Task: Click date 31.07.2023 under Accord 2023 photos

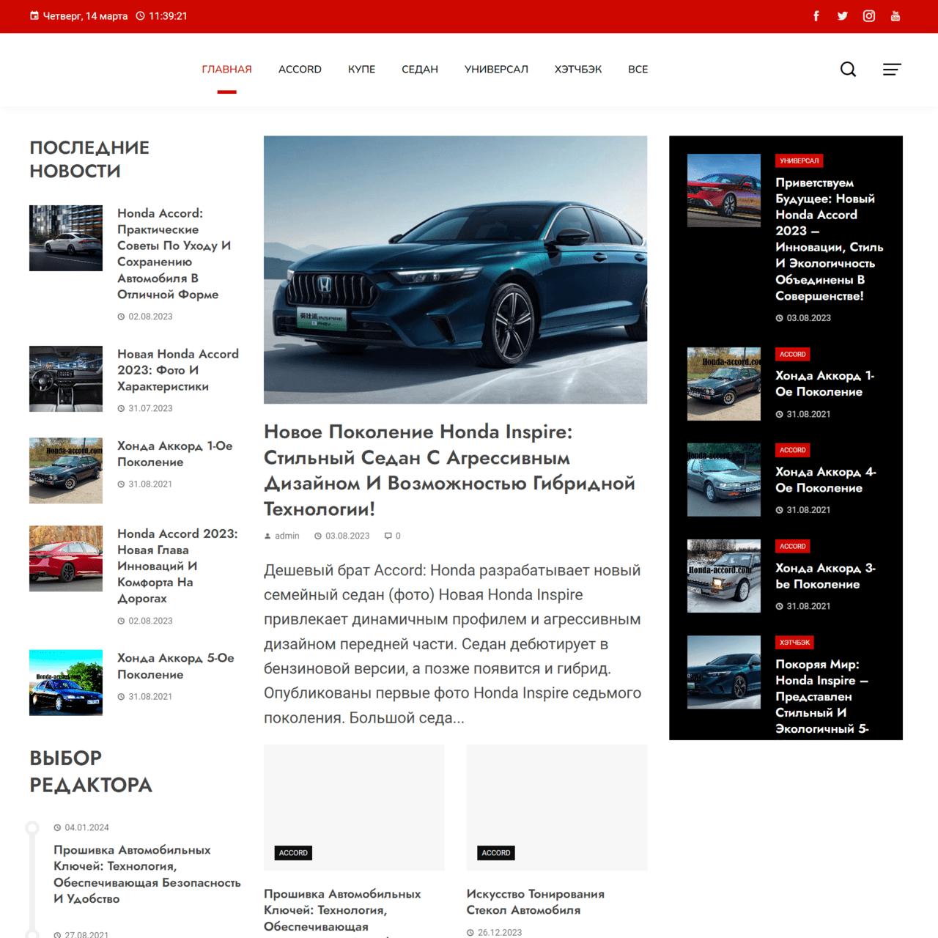Action: coord(150,408)
